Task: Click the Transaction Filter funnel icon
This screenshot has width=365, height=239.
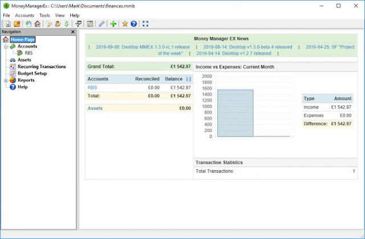Action: click(79, 24)
